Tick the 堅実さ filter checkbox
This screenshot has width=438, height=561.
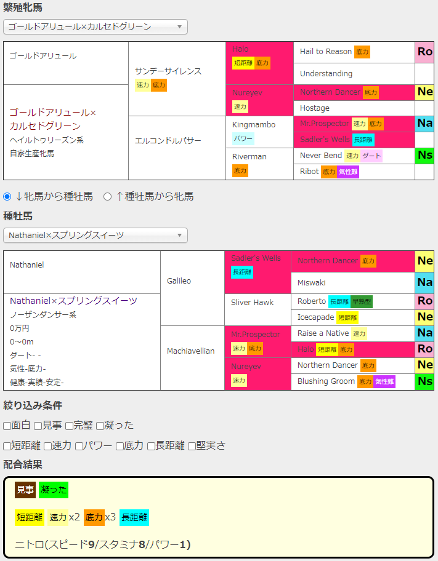click(x=192, y=446)
